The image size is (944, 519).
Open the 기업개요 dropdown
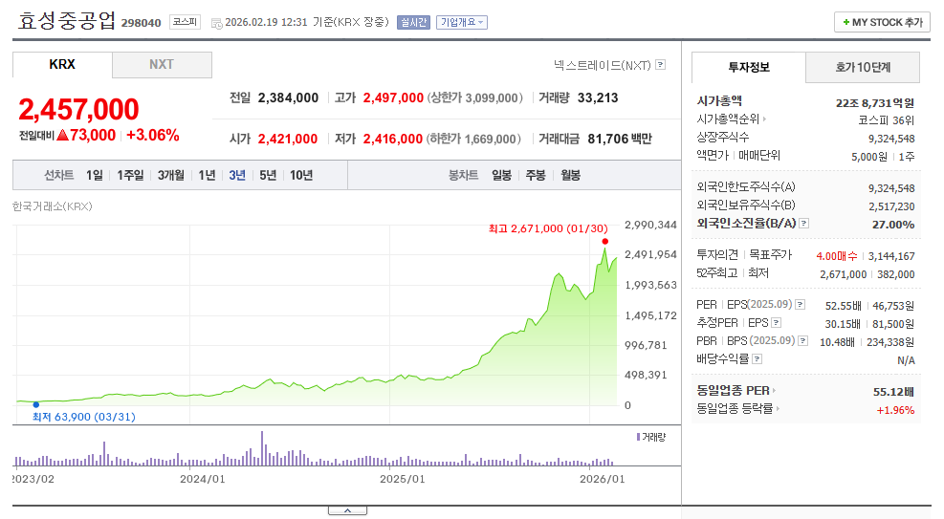[462, 22]
